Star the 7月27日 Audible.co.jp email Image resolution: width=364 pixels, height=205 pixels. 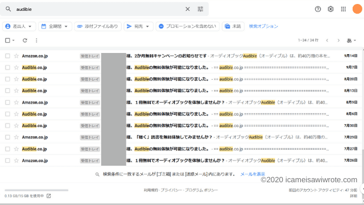pyautogui.click(x=16, y=149)
